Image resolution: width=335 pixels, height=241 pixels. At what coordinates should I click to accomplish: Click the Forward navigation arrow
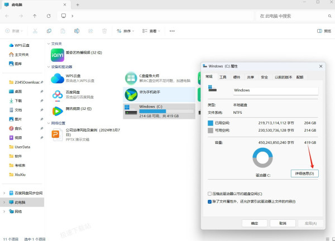tap(21, 16)
